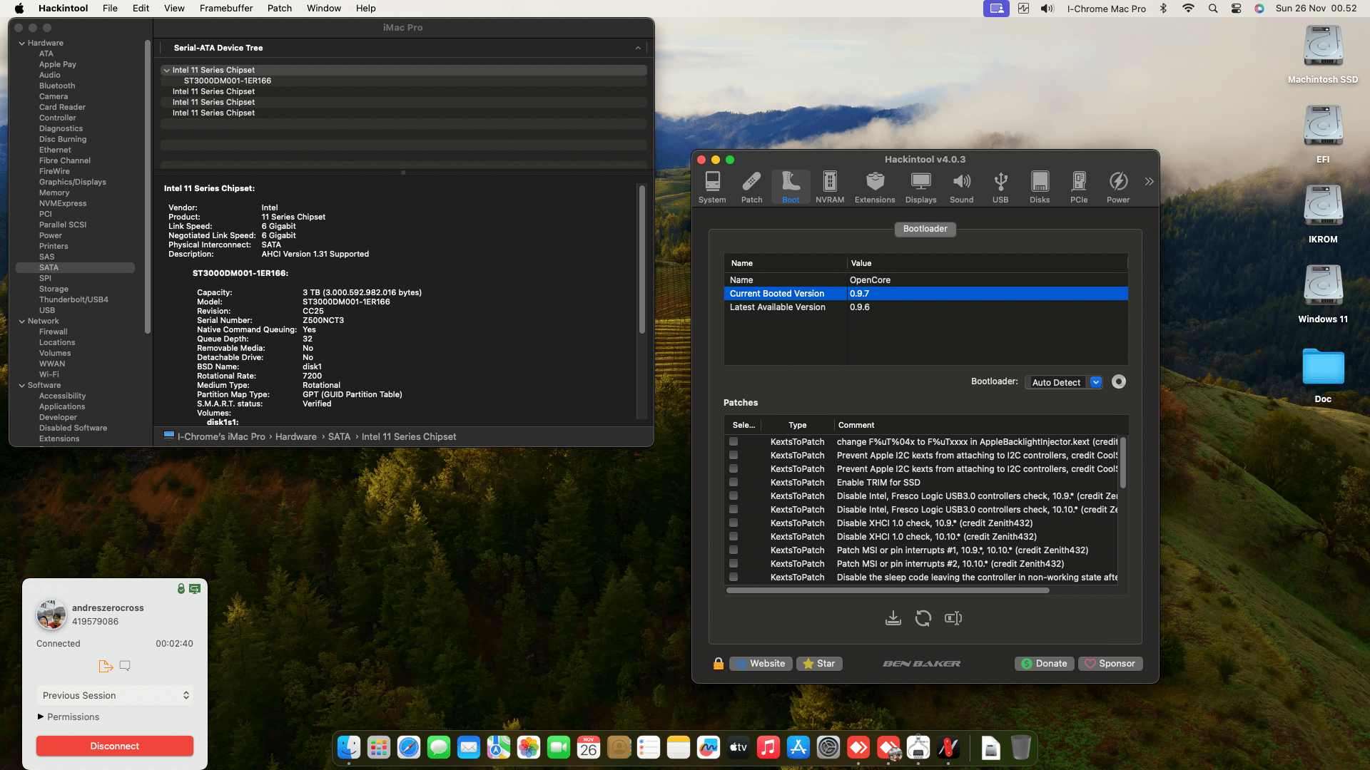
Task: Open Spotlight search in the menu bar
Action: point(1213,9)
